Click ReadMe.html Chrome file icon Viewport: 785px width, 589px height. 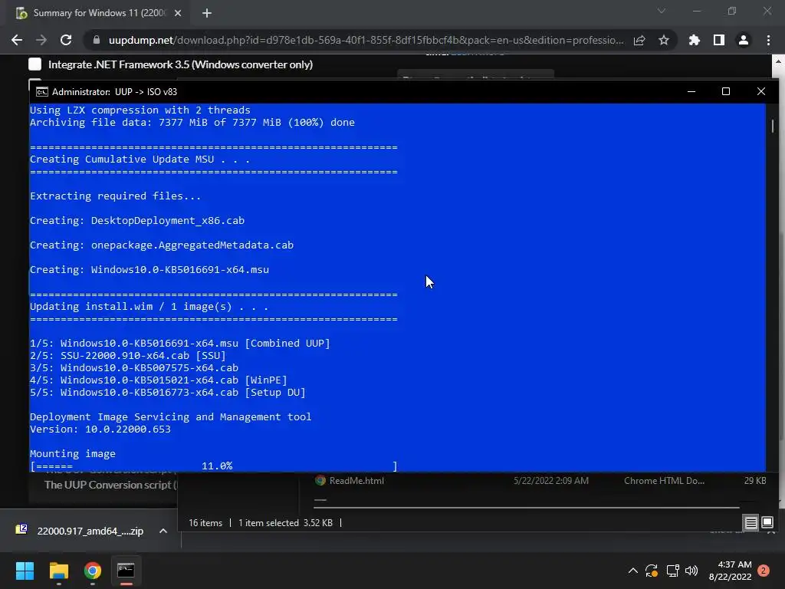tap(320, 481)
